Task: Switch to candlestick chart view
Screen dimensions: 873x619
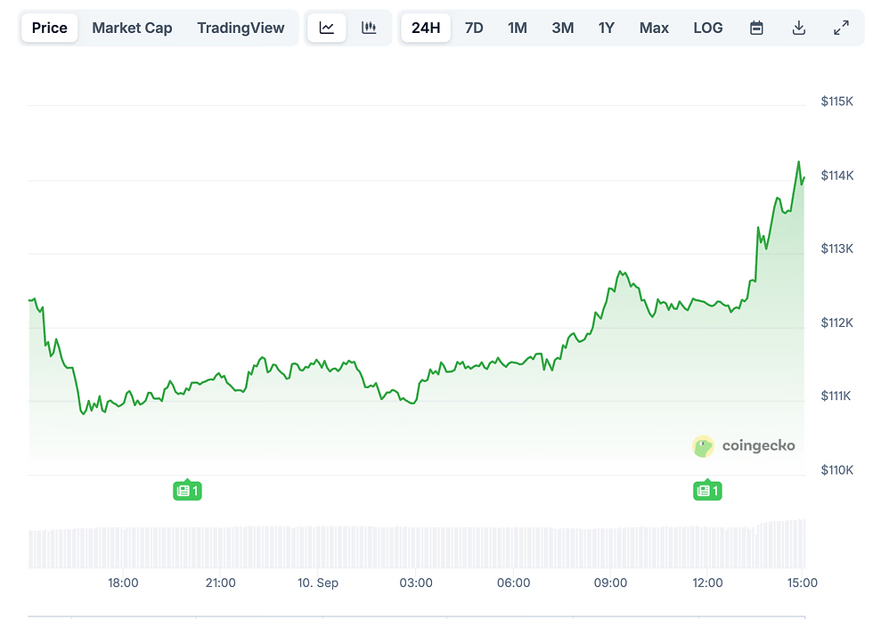Action: pos(369,28)
